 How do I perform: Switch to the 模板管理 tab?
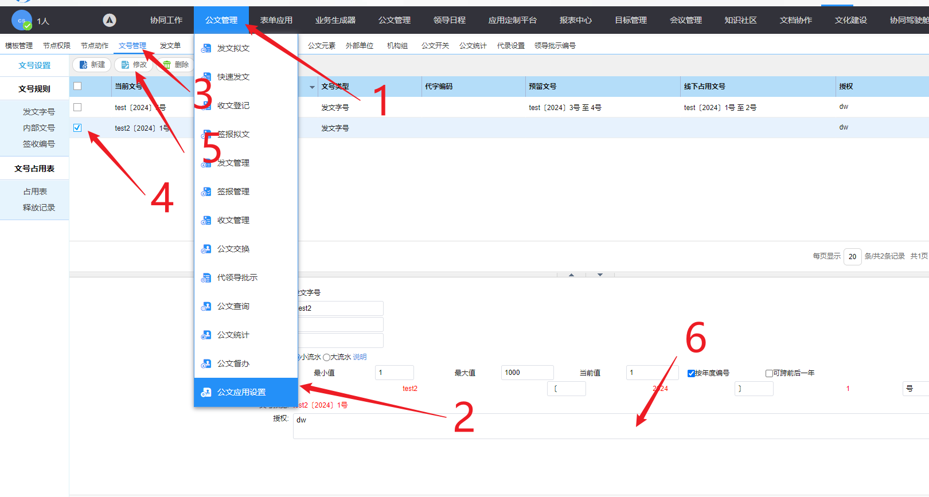click(19, 46)
